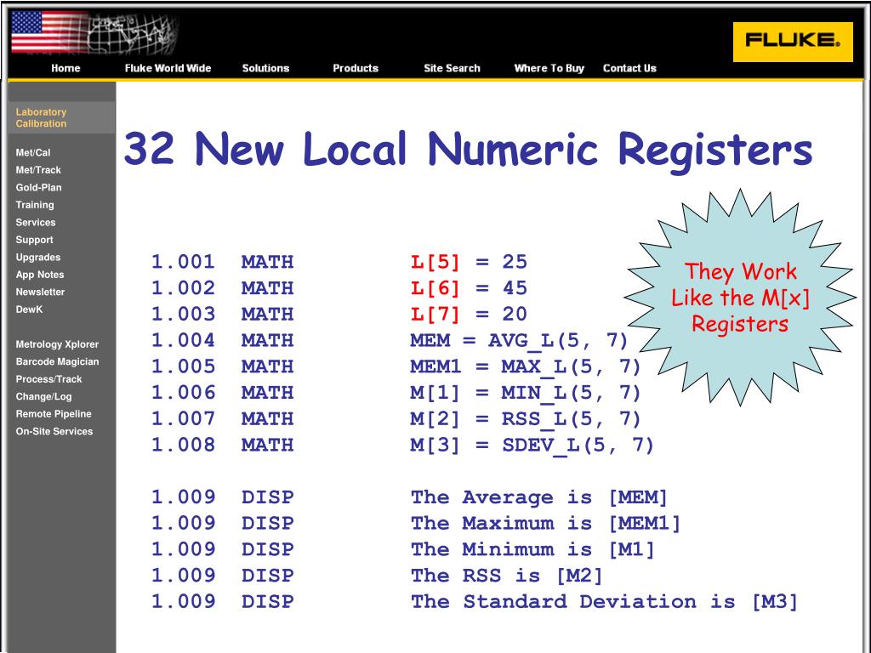This screenshot has width=871, height=653.
Task: Select Laboratory Calibration sidebar heading
Action: pos(41,117)
